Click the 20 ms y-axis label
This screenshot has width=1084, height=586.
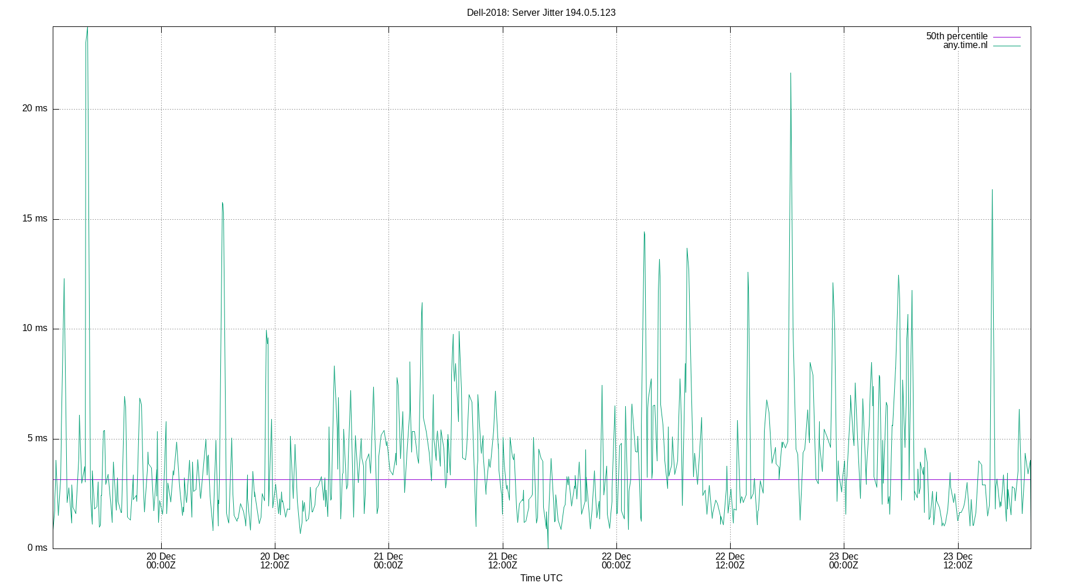point(35,108)
